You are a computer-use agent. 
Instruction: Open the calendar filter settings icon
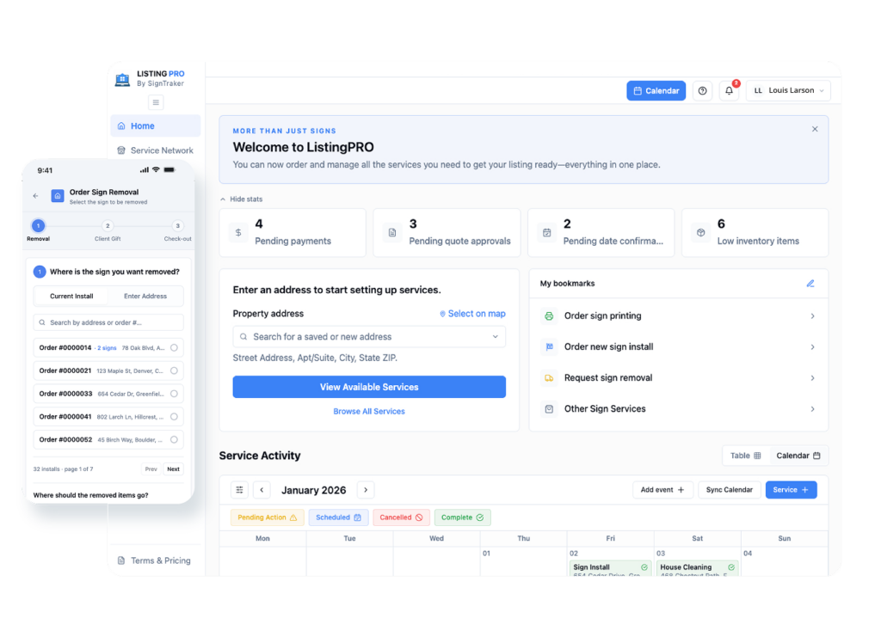pyautogui.click(x=239, y=490)
